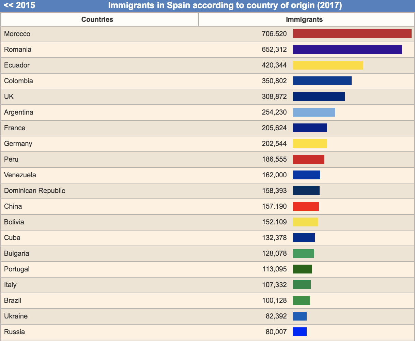Select the Ukraine country name
The image size is (415, 341).
tap(16, 316)
